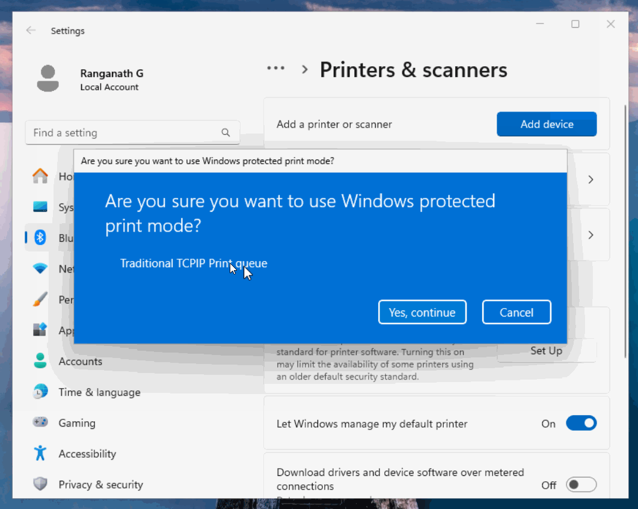Open Personalization paintbrush icon
The width and height of the screenshot is (638, 509).
[x=40, y=299]
